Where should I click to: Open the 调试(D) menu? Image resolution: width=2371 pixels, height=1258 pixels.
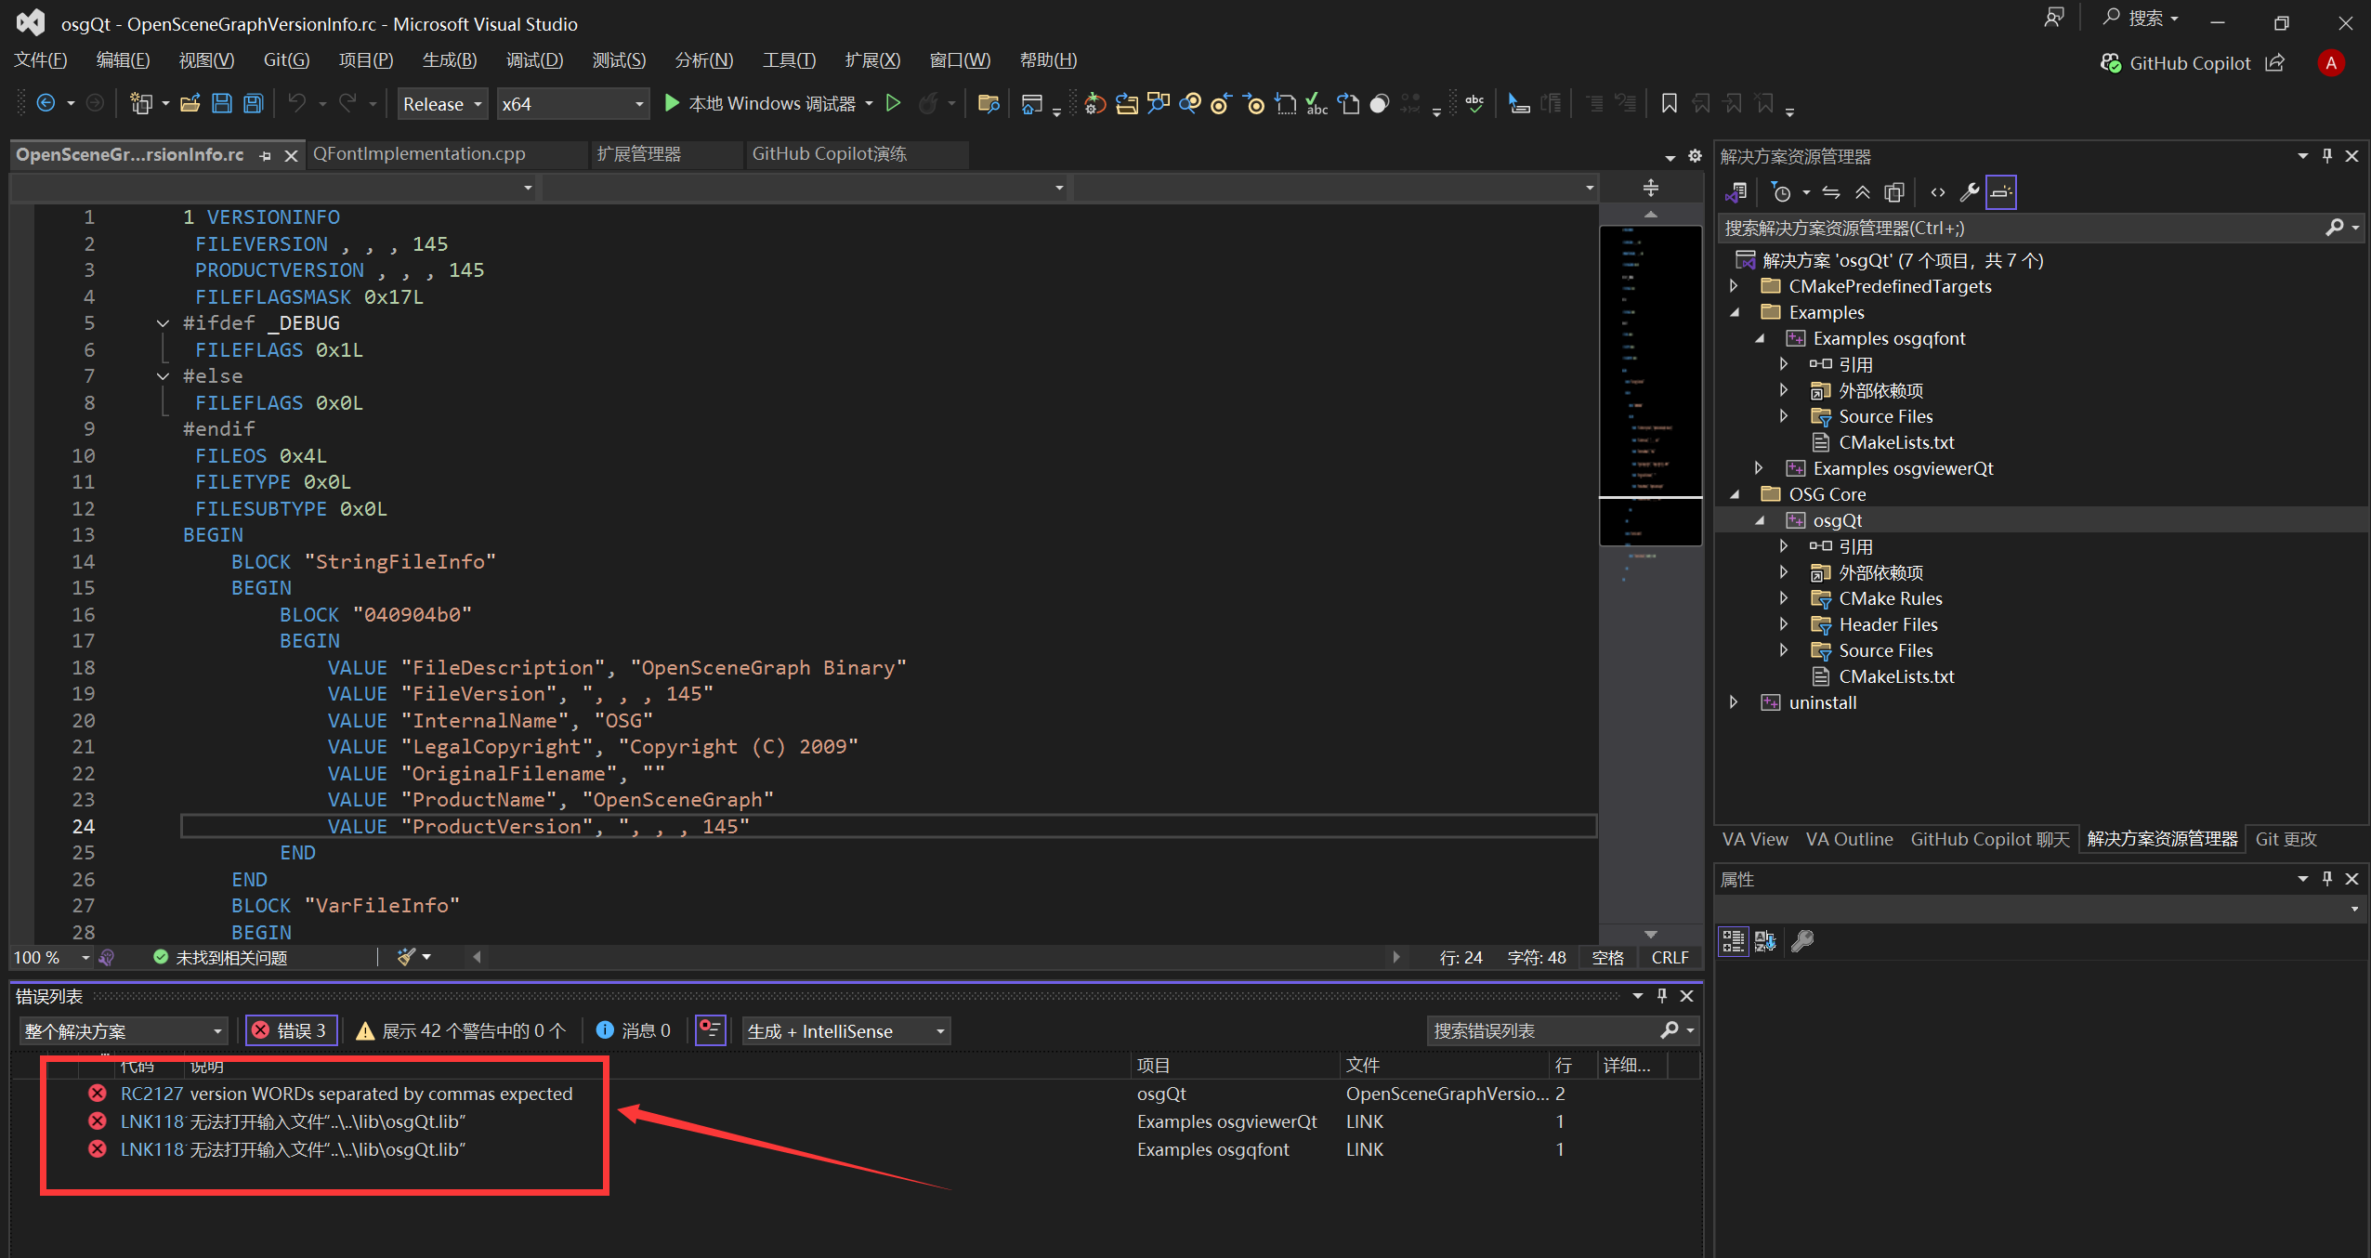point(534,60)
